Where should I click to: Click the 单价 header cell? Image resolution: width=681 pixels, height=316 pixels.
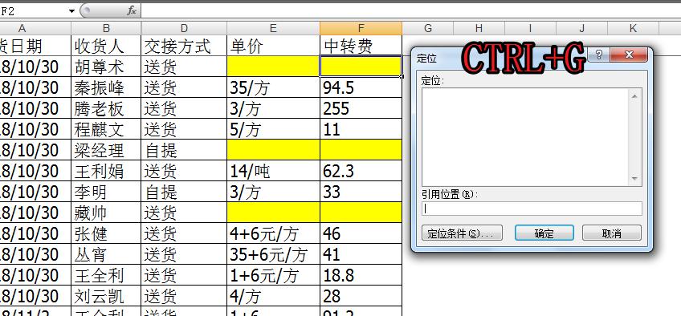point(273,46)
